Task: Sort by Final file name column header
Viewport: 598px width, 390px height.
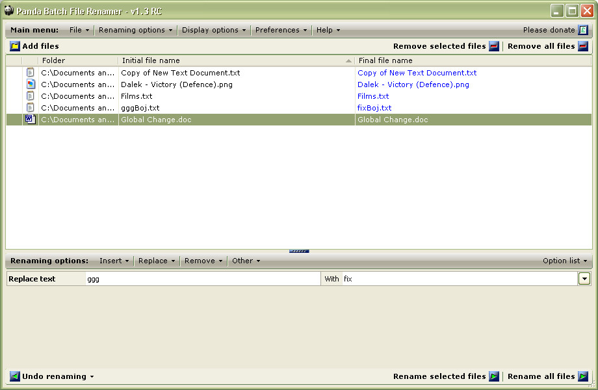Action: coord(473,60)
